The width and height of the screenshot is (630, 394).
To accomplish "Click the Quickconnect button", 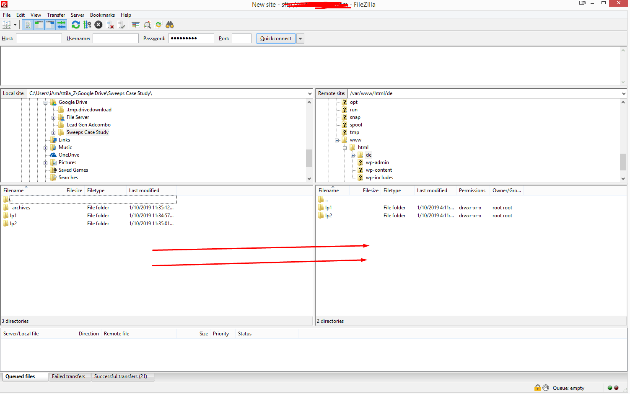I will click(276, 39).
